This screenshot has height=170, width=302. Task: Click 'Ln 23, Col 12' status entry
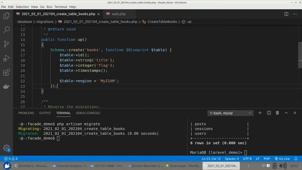pyautogui.click(x=211, y=159)
